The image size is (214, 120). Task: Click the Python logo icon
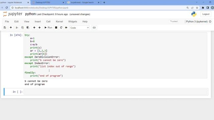pyautogui.click(x=194, y=14)
